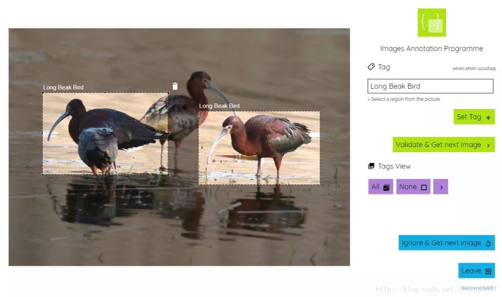Click the tag icon beside Tag heading
The image size is (502, 297).
click(371, 67)
